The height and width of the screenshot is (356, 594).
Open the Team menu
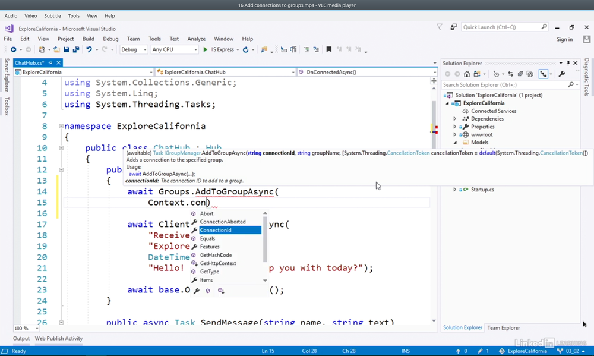[133, 39]
